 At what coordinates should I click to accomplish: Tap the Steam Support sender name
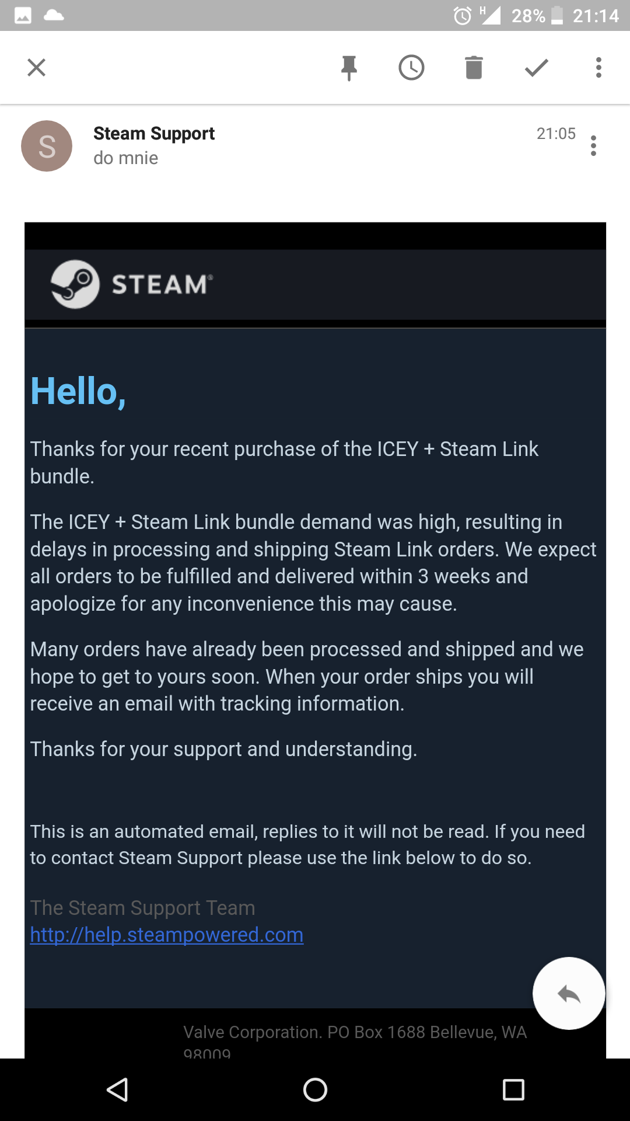tap(154, 134)
